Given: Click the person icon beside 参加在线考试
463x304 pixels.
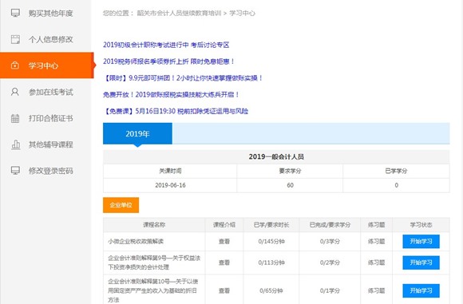Looking at the screenshot, I should tap(14, 92).
